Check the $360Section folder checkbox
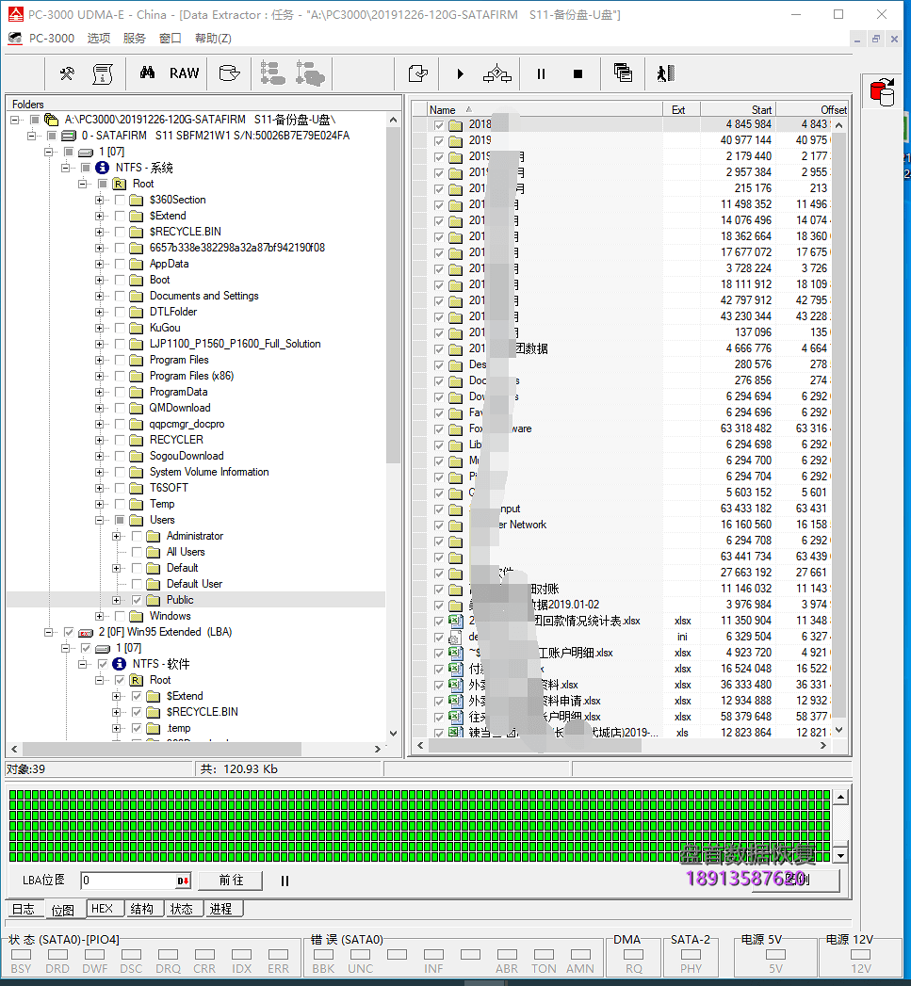The height and width of the screenshot is (986, 911). (120, 200)
